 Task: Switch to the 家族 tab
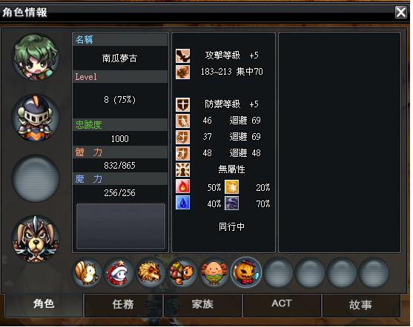202,305
